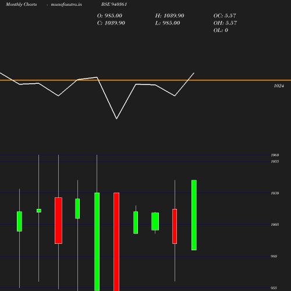Click the 1005 price axis label
The height and width of the screenshot is (291, 291).
275,225
